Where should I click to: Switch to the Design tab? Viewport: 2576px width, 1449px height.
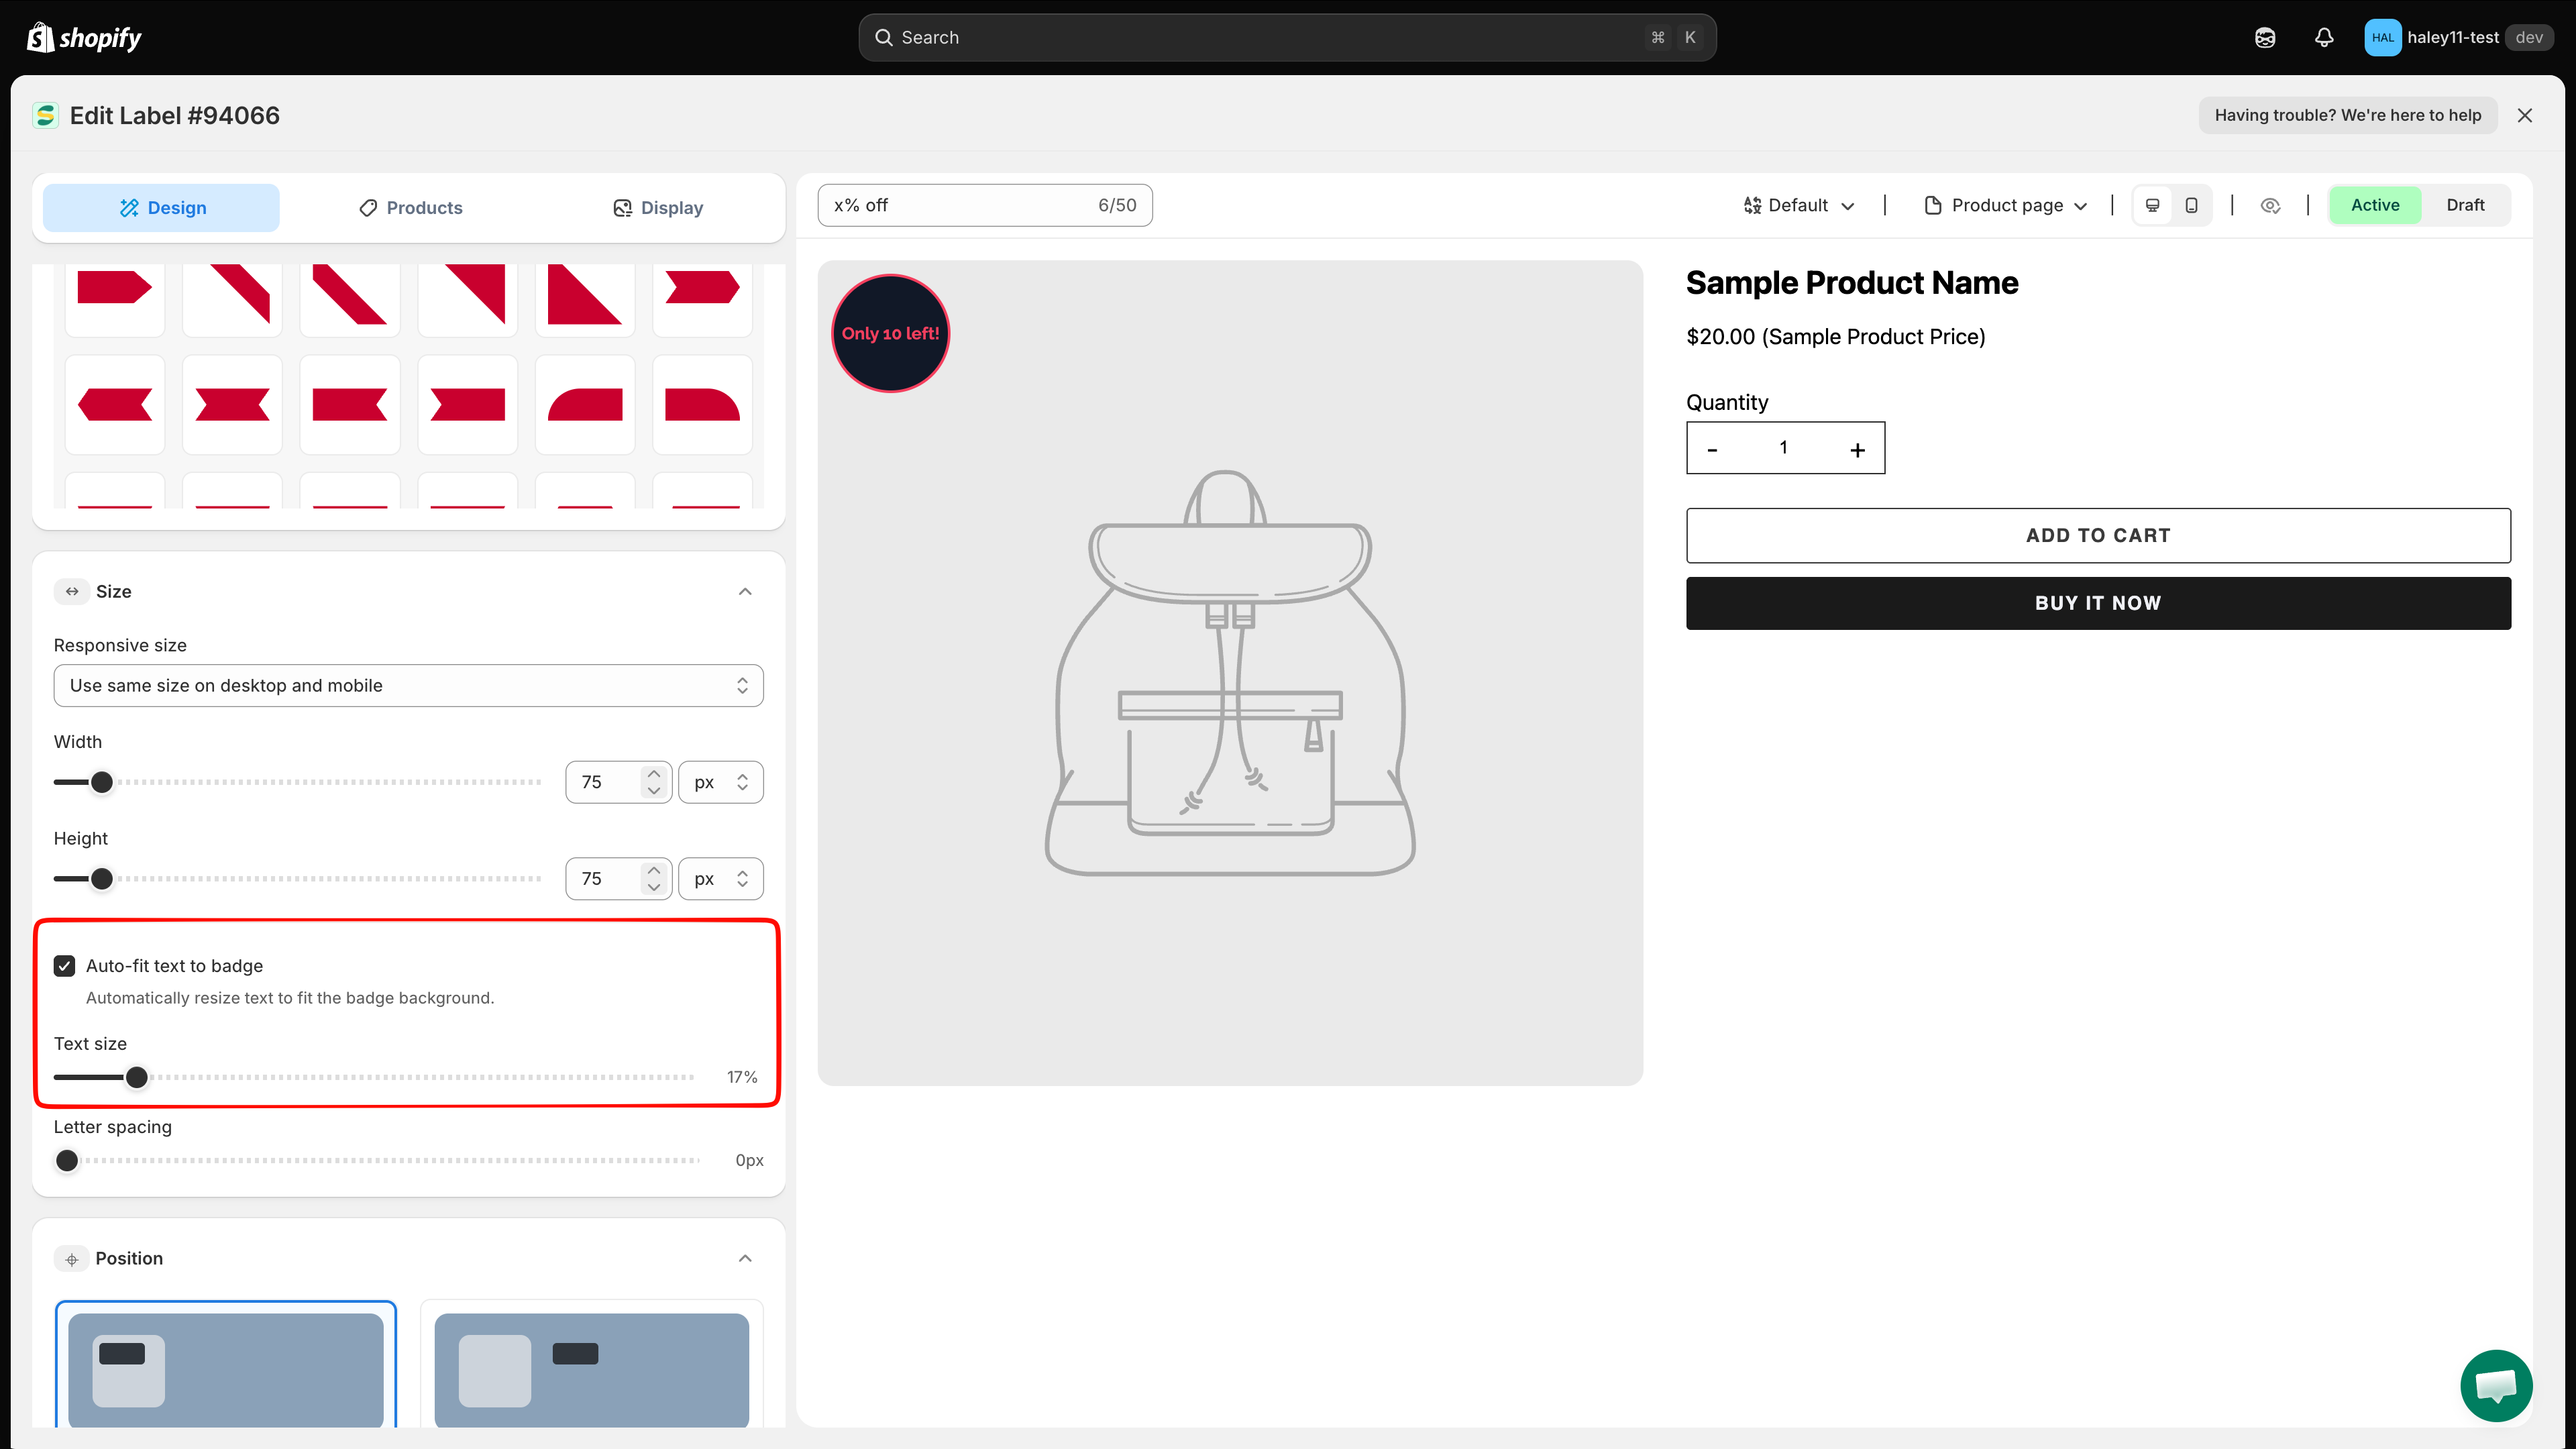pos(161,208)
